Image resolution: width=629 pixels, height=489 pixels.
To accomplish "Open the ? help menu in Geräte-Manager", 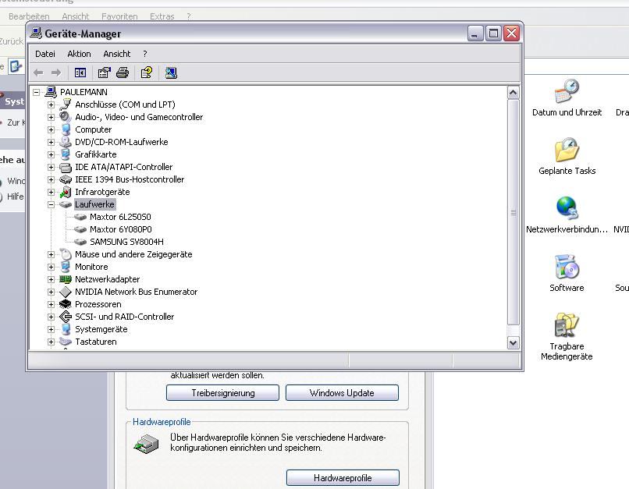I will 145,54.
